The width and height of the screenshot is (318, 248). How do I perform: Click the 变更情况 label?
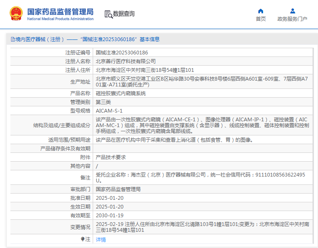click(80, 227)
